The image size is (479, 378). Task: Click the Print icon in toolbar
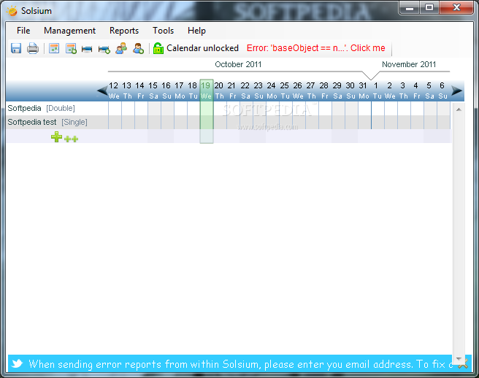tap(33, 48)
